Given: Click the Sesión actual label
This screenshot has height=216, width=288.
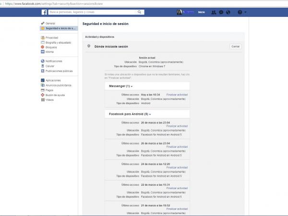Looking at the screenshot, I should pos(147,58).
